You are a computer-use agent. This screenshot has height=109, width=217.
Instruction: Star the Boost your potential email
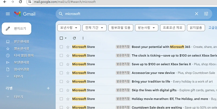coord(68,47)
